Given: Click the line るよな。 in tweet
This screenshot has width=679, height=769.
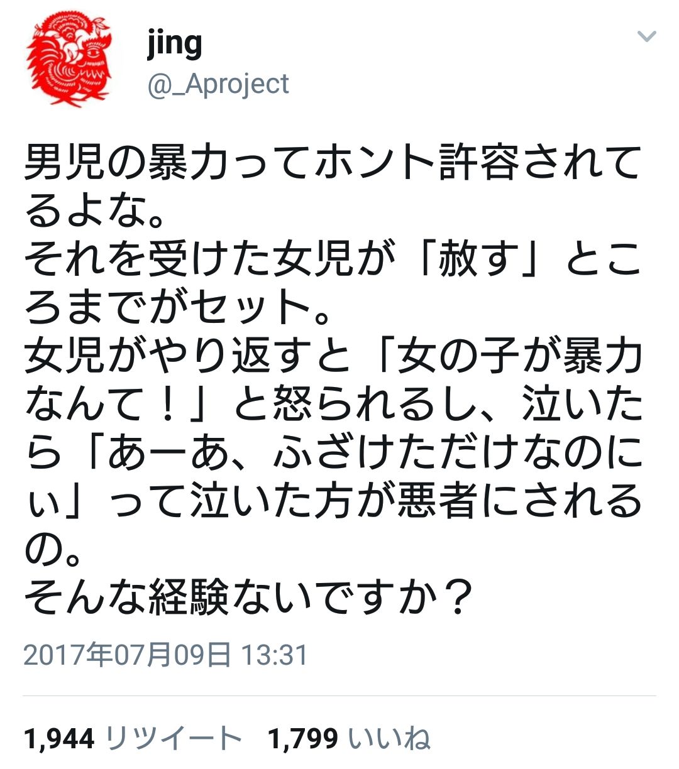Looking at the screenshot, I should click(x=95, y=212).
